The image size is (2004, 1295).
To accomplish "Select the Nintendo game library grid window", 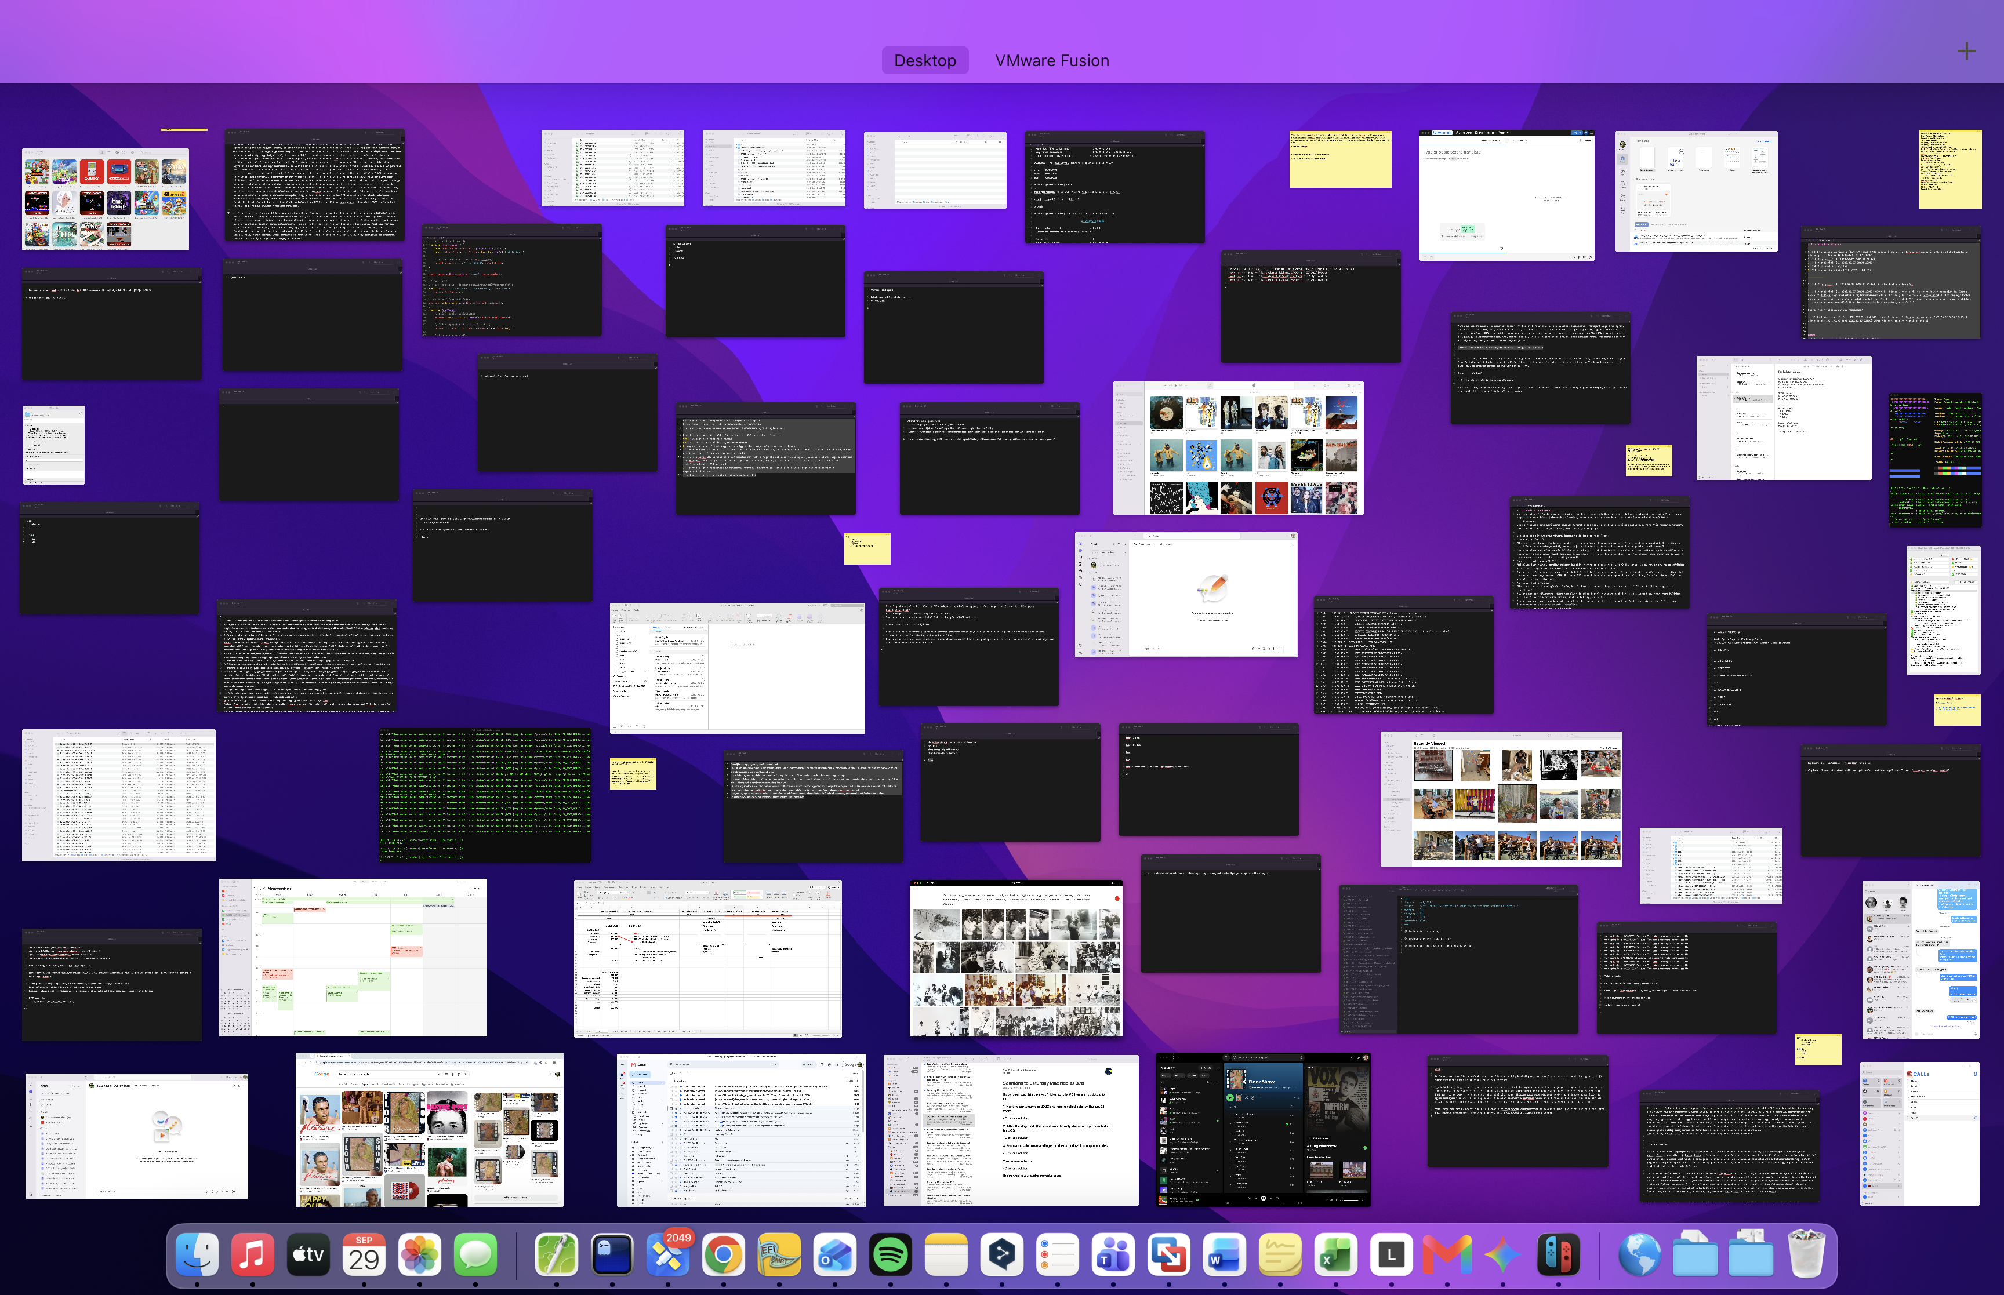I will pos(105,199).
